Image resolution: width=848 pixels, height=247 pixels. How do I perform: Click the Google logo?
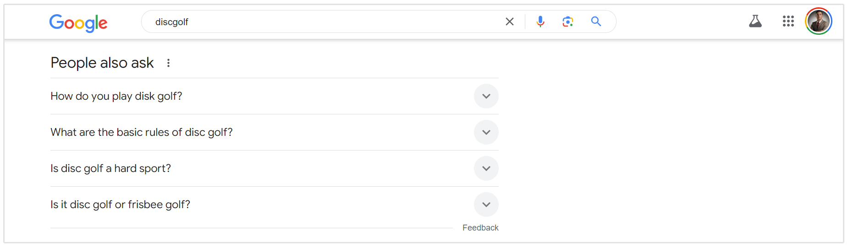(x=78, y=22)
